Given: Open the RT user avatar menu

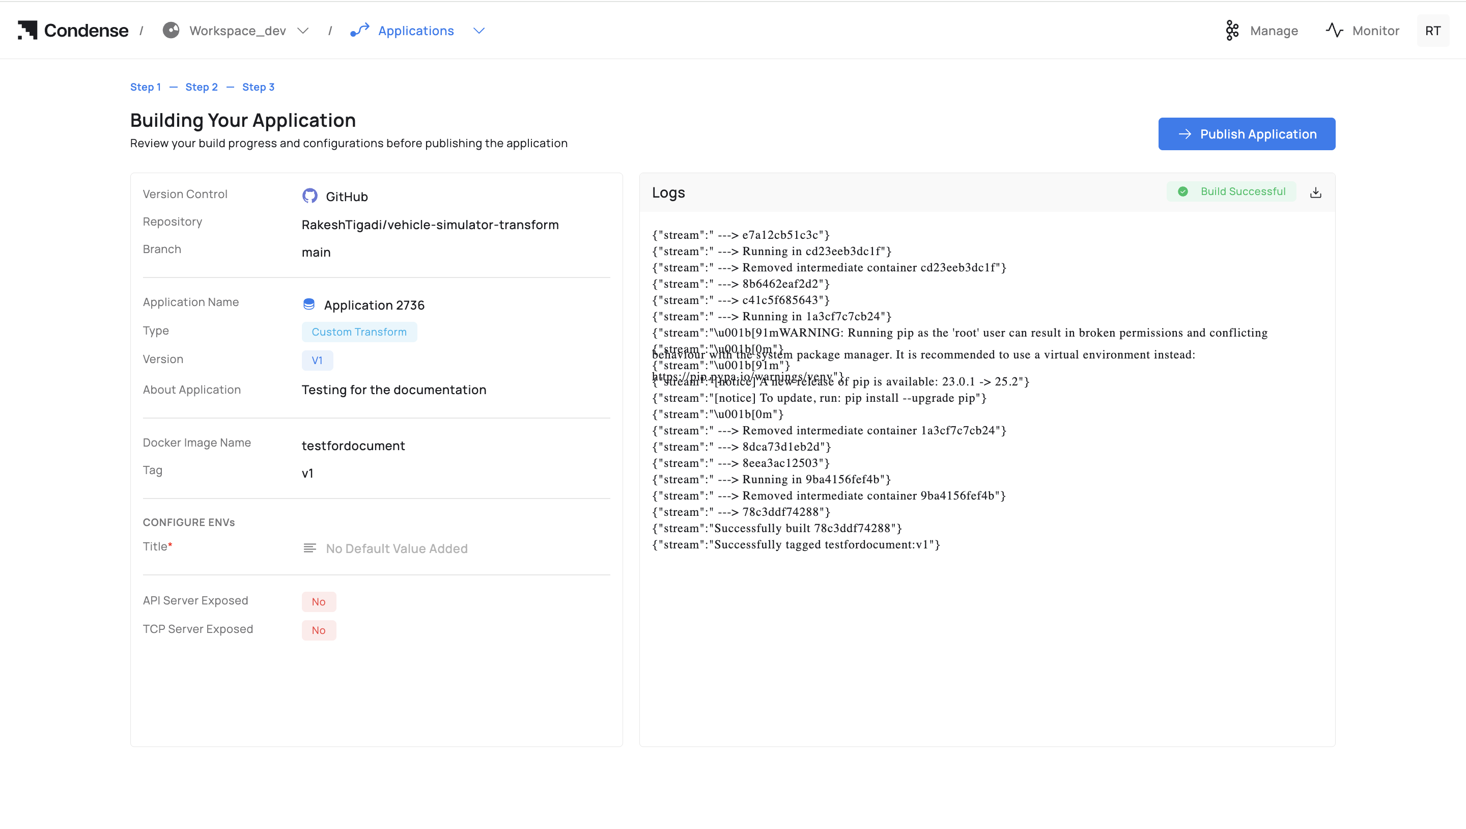Looking at the screenshot, I should tap(1432, 31).
